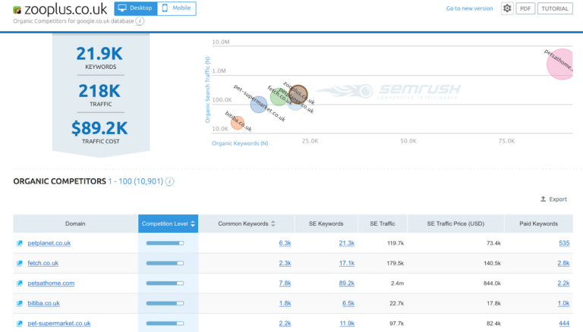Viewport: 583px width, 332px height.
Task: Sort by Common Keywords column
Action: tap(246, 224)
